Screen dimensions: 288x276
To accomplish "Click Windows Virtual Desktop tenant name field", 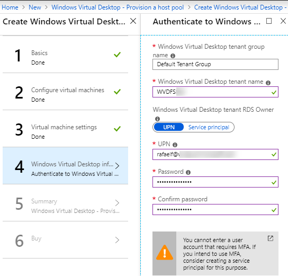I will tap(215, 92).
